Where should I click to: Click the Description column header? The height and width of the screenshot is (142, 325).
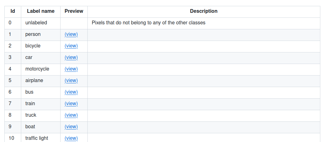point(204,11)
